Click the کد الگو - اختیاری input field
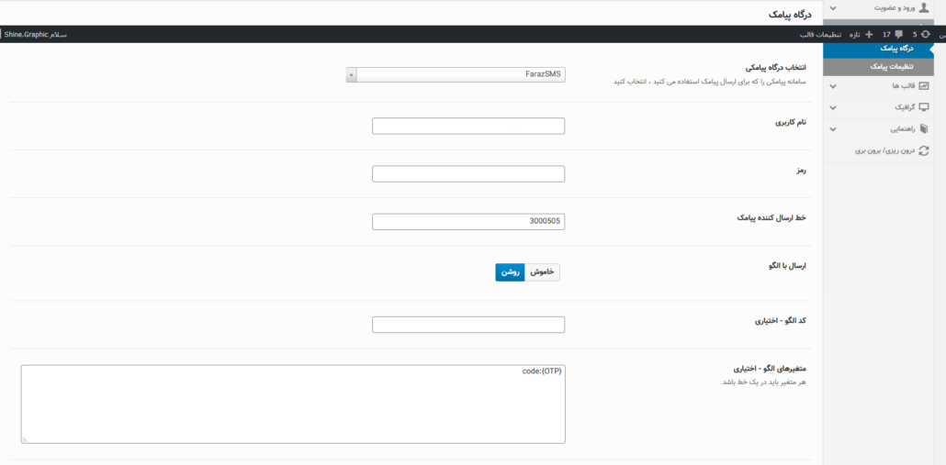The image size is (946, 465). tap(468, 325)
